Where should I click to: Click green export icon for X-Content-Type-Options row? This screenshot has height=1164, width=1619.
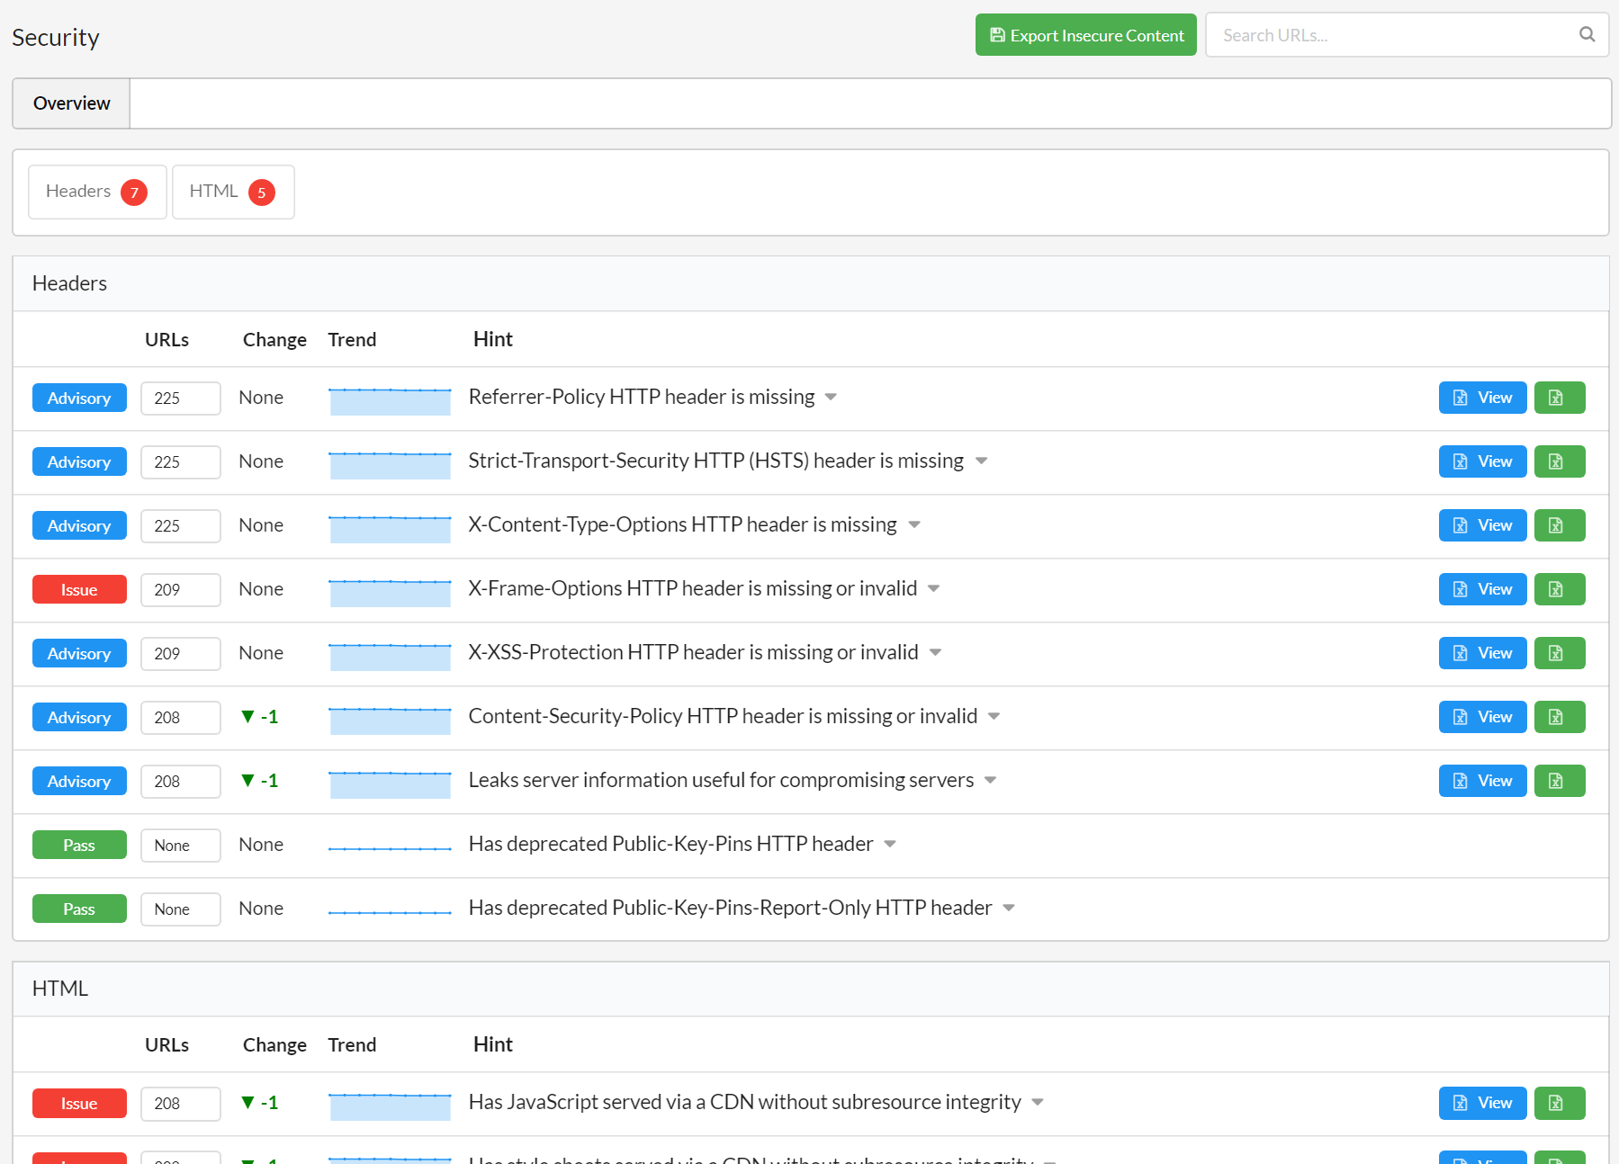[1559, 525]
